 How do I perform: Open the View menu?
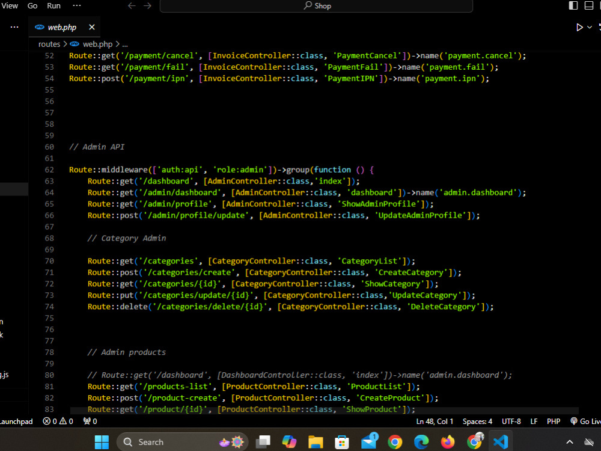pyautogui.click(x=10, y=6)
